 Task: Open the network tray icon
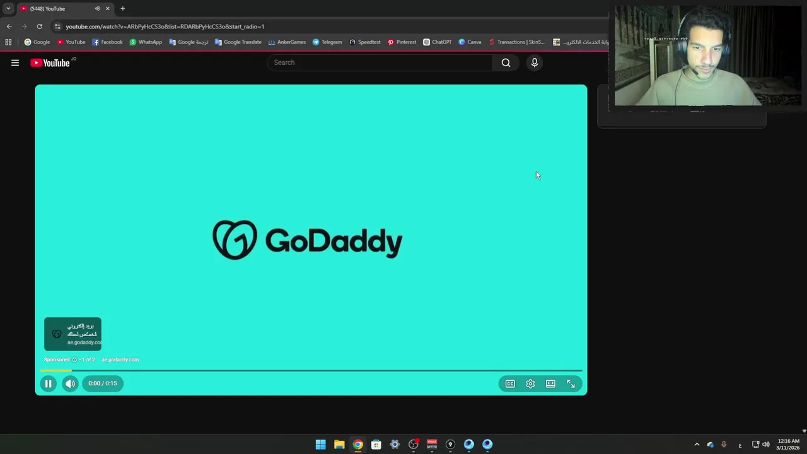pyautogui.click(x=755, y=445)
